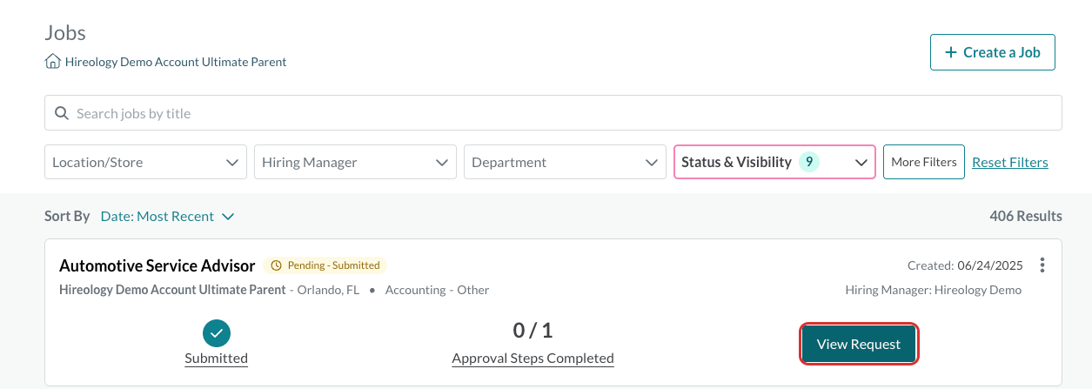Open the three-dot job options menu
Viewport: 1092px width, 389px height.
(x=1042, y=265)
